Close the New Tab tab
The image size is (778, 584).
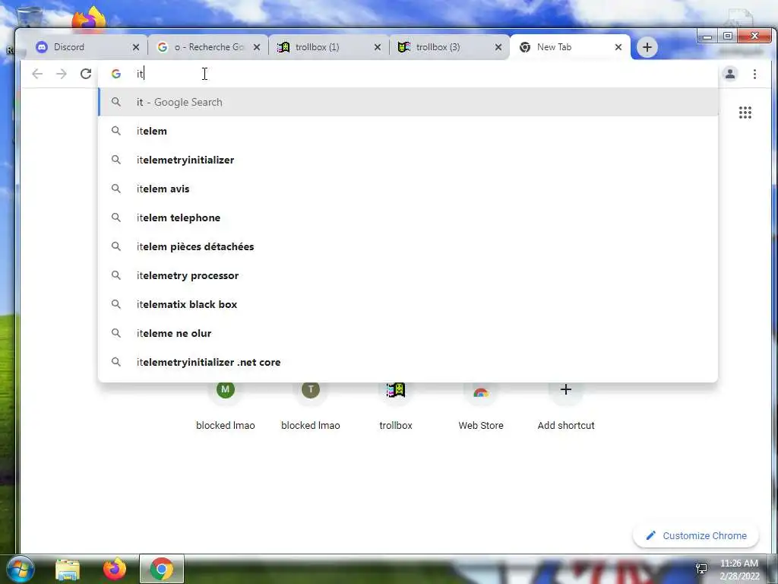pos(618,47)
